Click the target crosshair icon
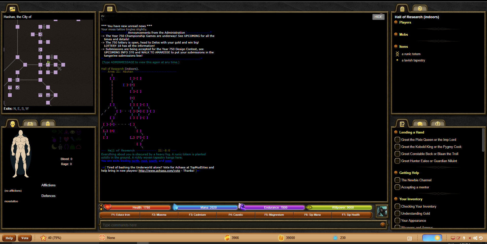This screenshot has height=244, width=487. point(102,238)
